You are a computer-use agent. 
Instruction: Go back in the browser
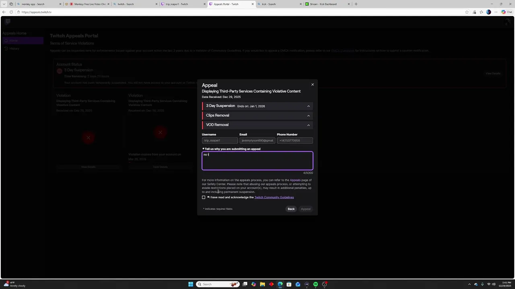tap(4, 12)
